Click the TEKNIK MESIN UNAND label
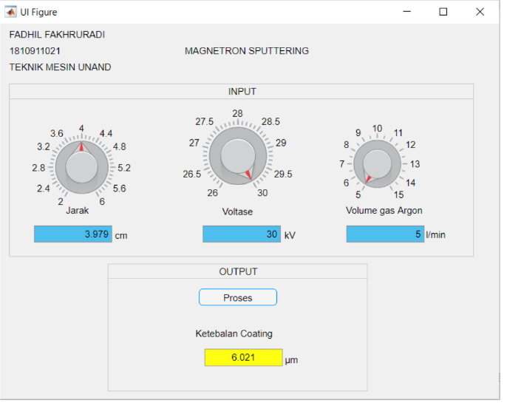 (x=61, y=68)
